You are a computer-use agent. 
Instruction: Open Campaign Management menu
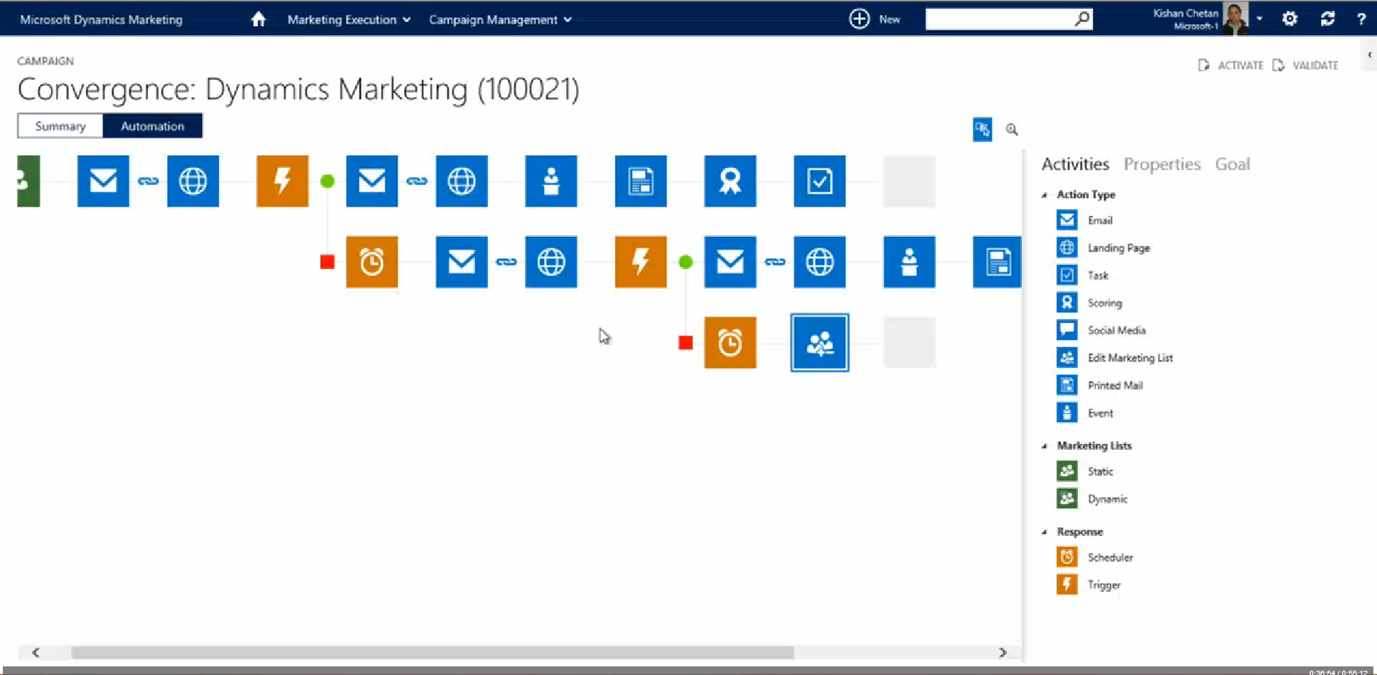(500, 19)
